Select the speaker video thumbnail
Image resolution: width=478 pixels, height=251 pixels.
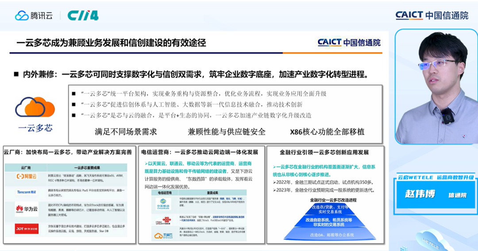click(x=436, y=87)
